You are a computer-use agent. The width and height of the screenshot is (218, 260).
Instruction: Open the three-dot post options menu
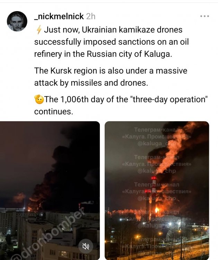click(204, 16)
